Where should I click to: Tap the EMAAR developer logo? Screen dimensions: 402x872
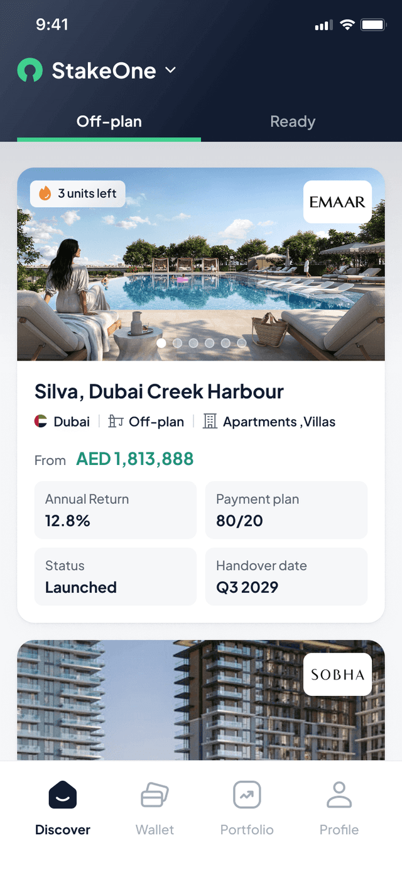[337, 202]
